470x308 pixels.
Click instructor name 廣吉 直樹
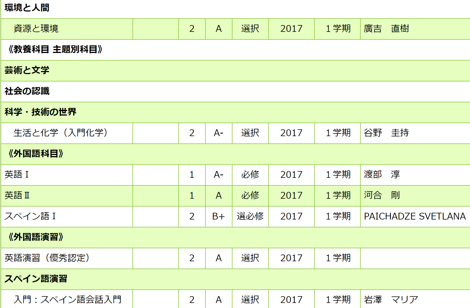(386, 28)
